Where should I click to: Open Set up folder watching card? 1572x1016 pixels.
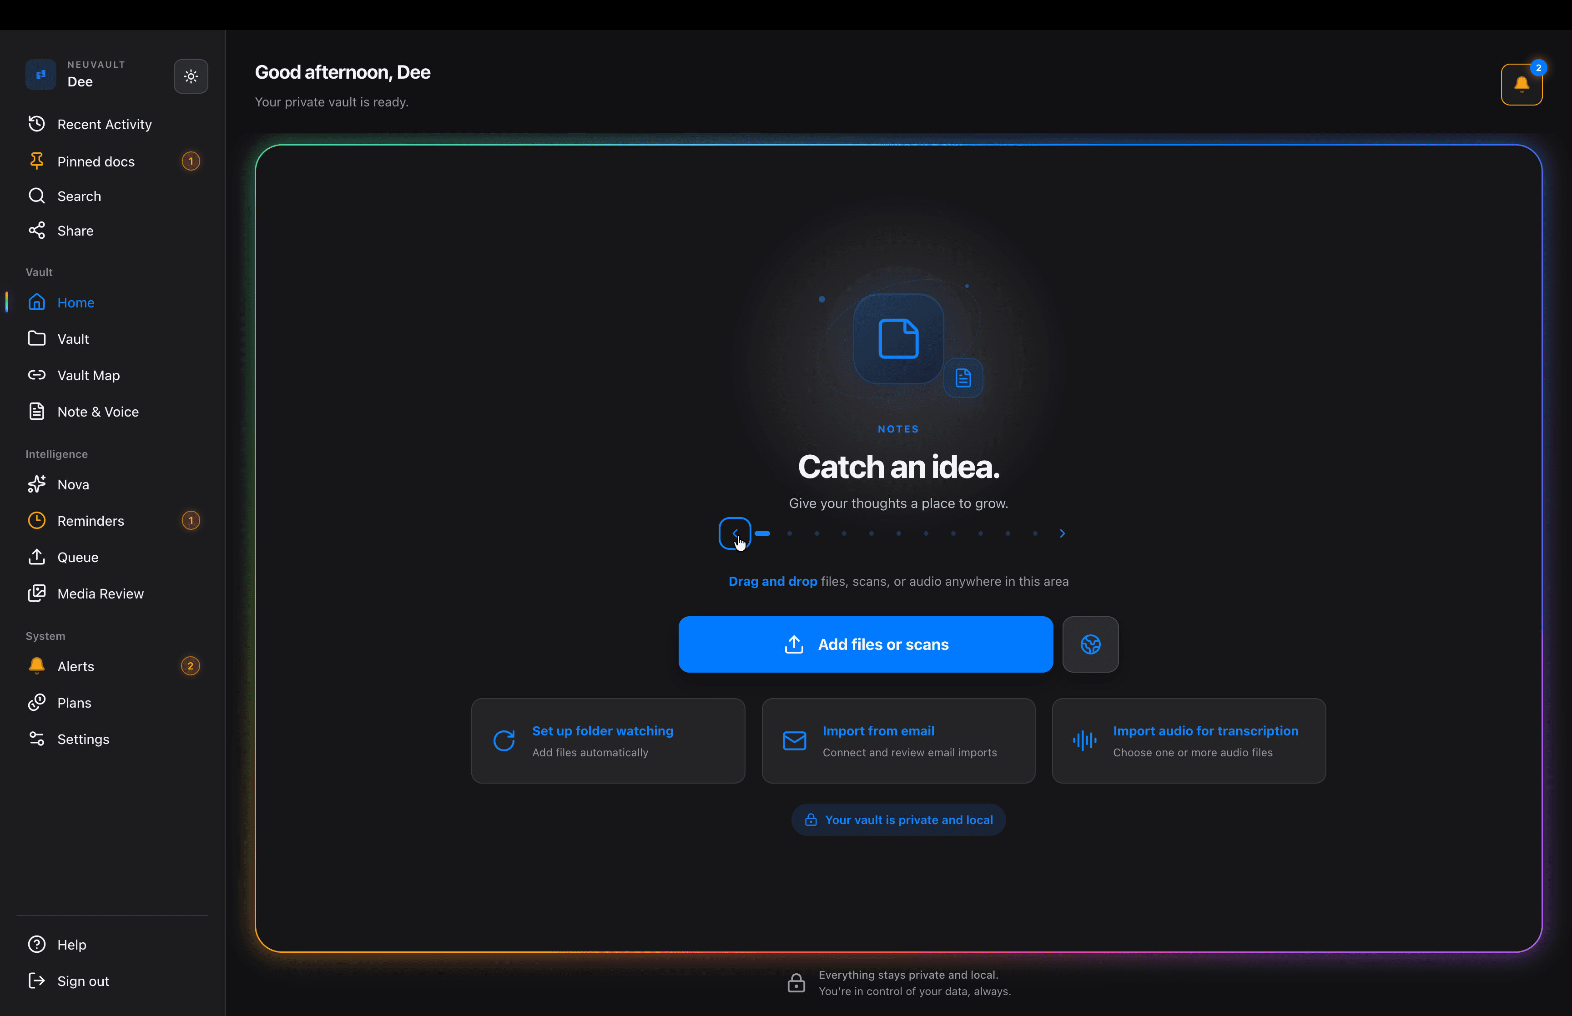pos(608,741)
